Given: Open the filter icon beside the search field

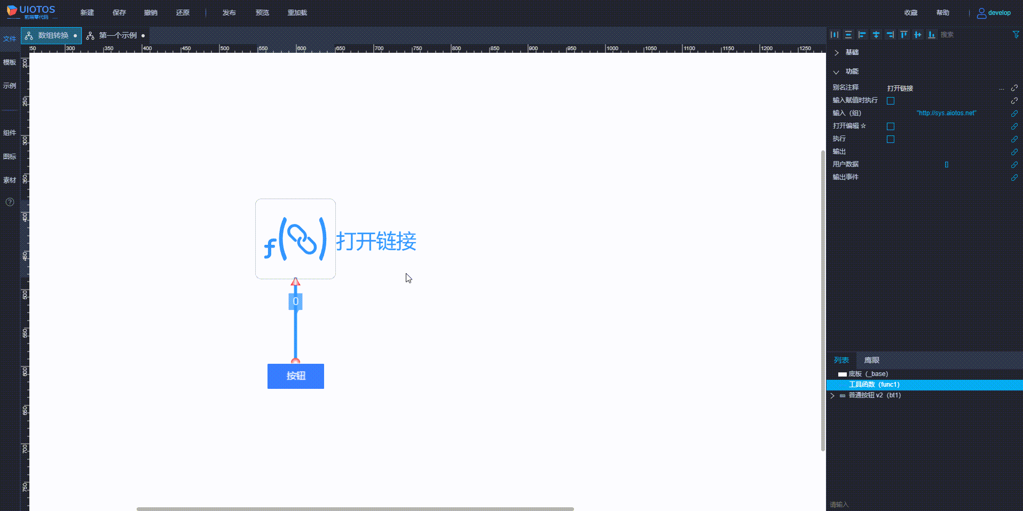Looking at the screenshot, I should point(1016,34).
